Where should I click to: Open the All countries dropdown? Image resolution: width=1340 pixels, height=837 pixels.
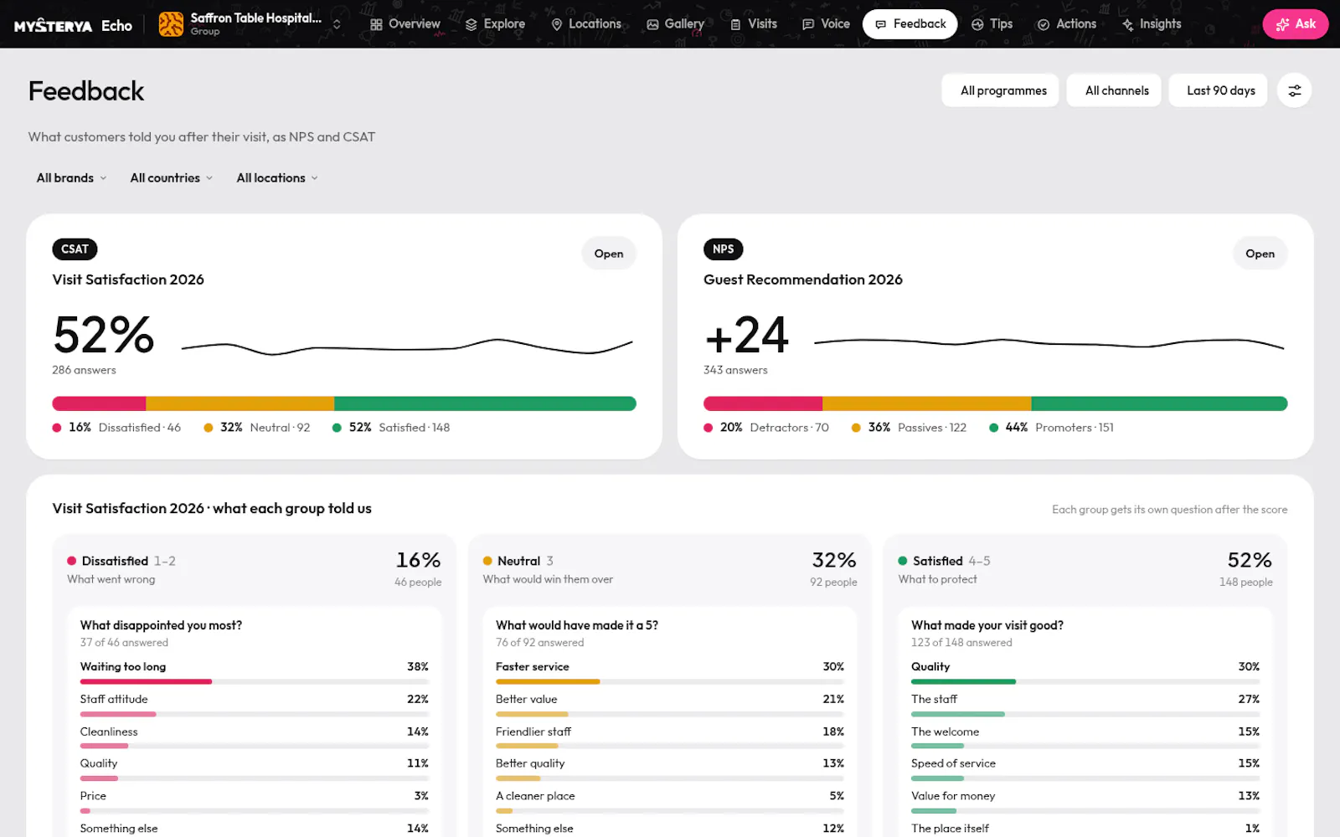pos(171,177)
